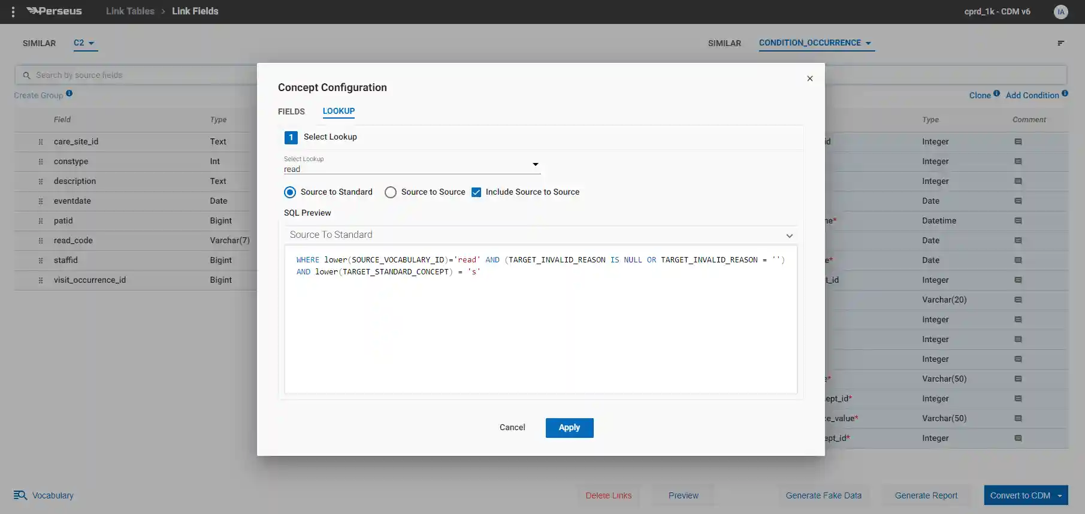The image size is (1085, 514).
Task: Collapse the Source To Standard panel
Action: (x=790, y=235)
